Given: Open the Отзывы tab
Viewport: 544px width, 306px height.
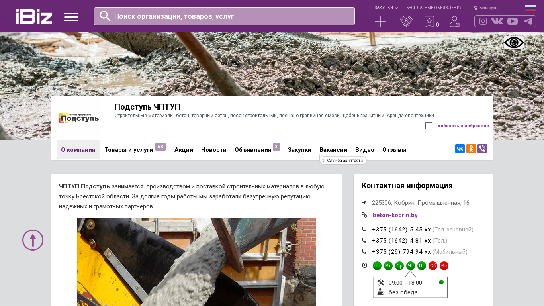Looking at the screenshot, I should pos(394,150).
